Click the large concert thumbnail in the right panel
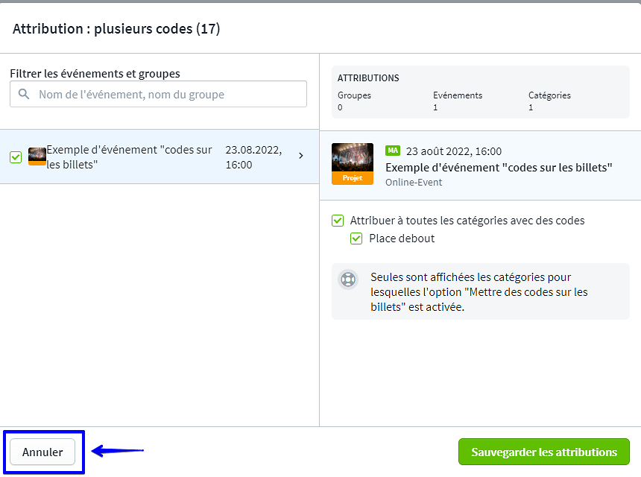641x477 pixels. (353, 158)
